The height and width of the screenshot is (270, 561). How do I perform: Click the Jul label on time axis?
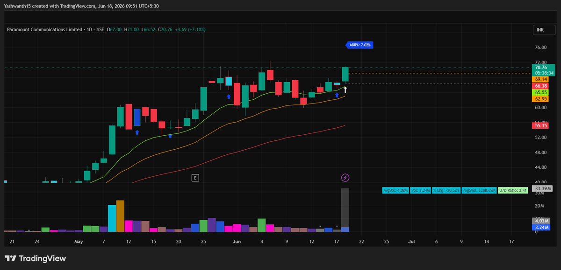(411, 242)
